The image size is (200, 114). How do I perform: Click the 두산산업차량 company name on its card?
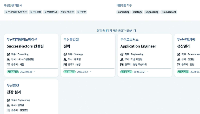(x=186, y=39)
